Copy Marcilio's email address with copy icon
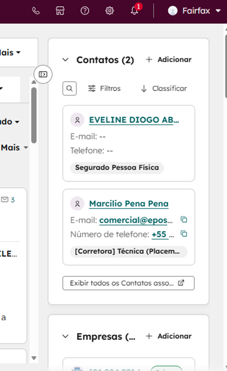 184,220
